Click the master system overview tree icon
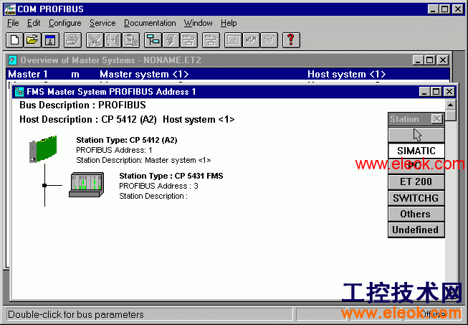 (153, 40)
